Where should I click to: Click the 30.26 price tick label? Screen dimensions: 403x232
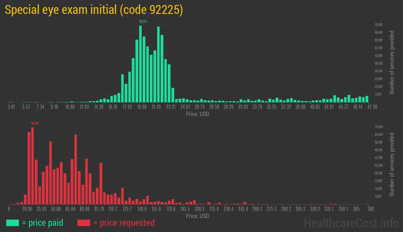tap(228, 107)
